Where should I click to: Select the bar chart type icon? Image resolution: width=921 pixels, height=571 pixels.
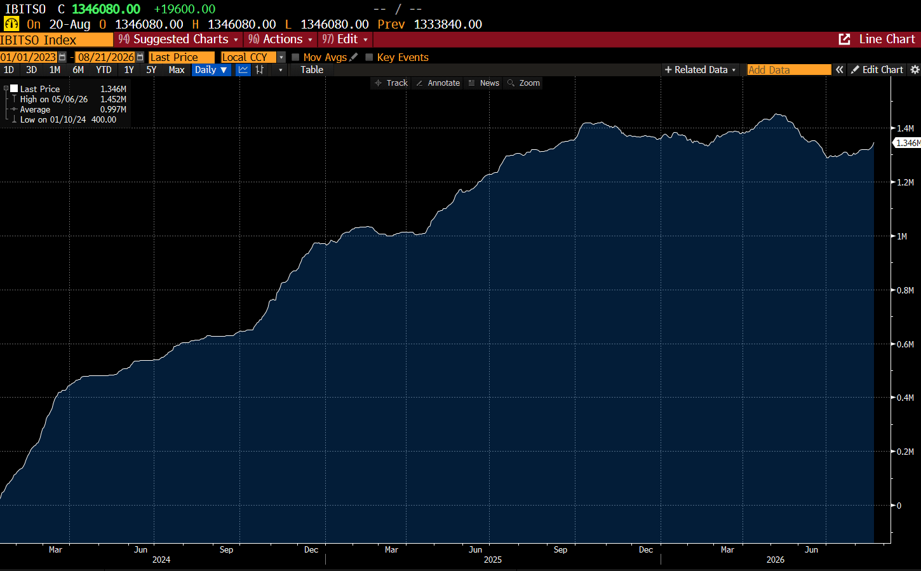(x=260, y=70)
